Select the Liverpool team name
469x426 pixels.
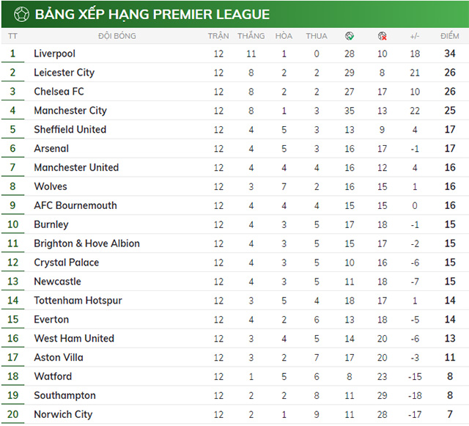click(x=54, y=54)
